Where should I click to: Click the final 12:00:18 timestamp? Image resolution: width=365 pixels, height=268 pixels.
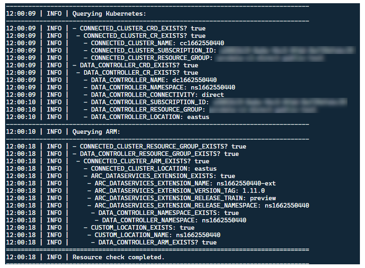[21, 257]
